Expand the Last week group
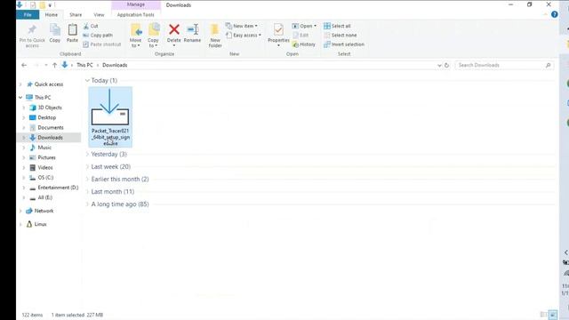This screenshot has height=320, width=569. 87,166
